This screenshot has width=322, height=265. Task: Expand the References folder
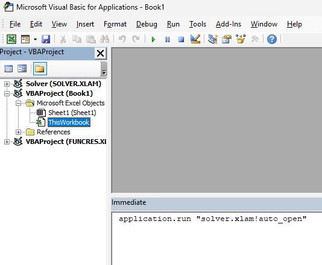pos(18,132)
